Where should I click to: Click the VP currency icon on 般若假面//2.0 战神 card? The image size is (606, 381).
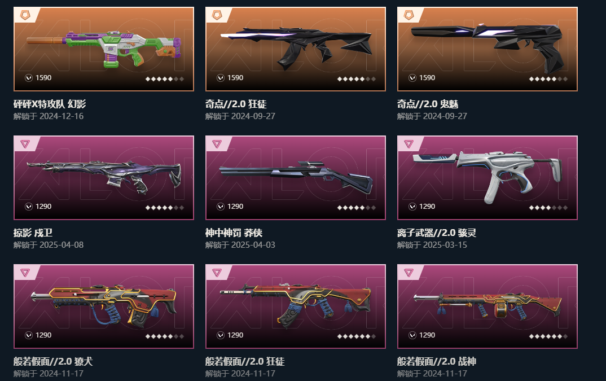tap(412, 335)
